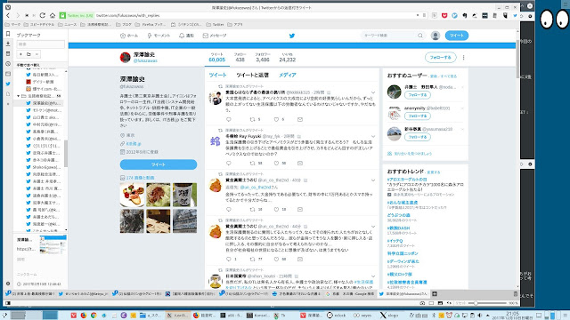The width and height of the screenshot is (570, 320).
Task: Open the どうぶつの森 trend
Action: pyautogui.click(x=398, y=215)
